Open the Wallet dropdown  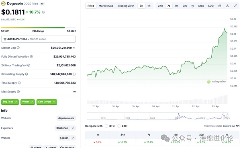27,102
